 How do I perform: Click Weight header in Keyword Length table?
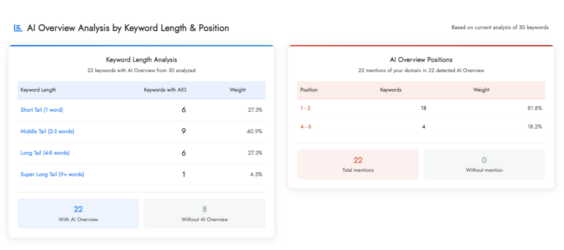tap(237, 90)
